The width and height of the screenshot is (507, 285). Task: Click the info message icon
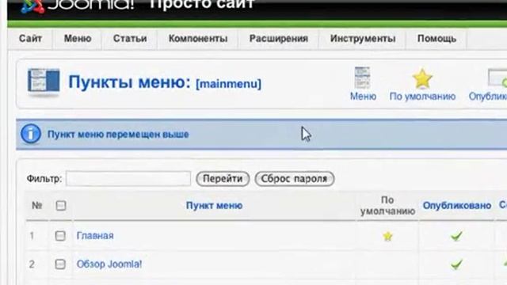point(31,134)
